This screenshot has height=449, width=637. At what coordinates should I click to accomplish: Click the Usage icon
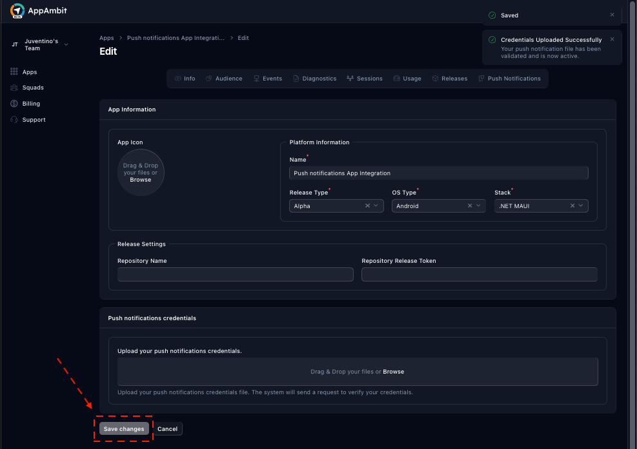click(x=396, y=78)
